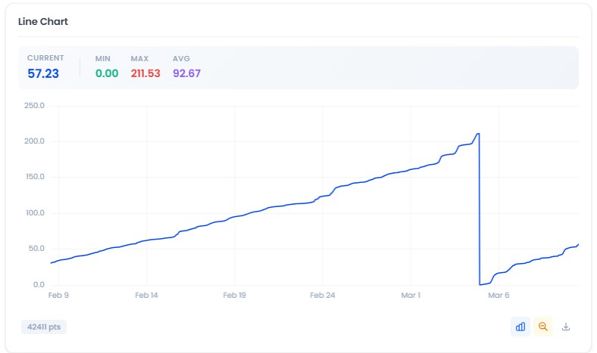Click the Feb 9 x-axis label
Image resolution: width=597 pixels, height=353 pixels.
tap(59, 296)
